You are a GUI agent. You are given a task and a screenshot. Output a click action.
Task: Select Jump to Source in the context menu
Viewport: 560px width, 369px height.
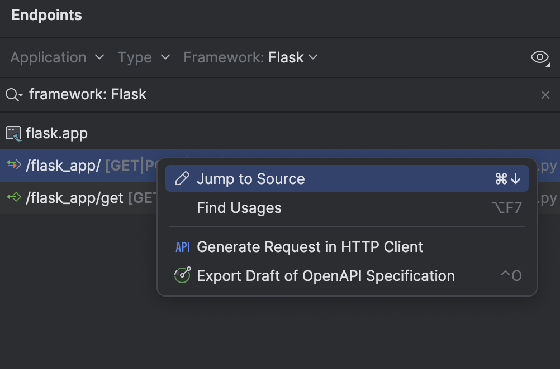point(250,178)
